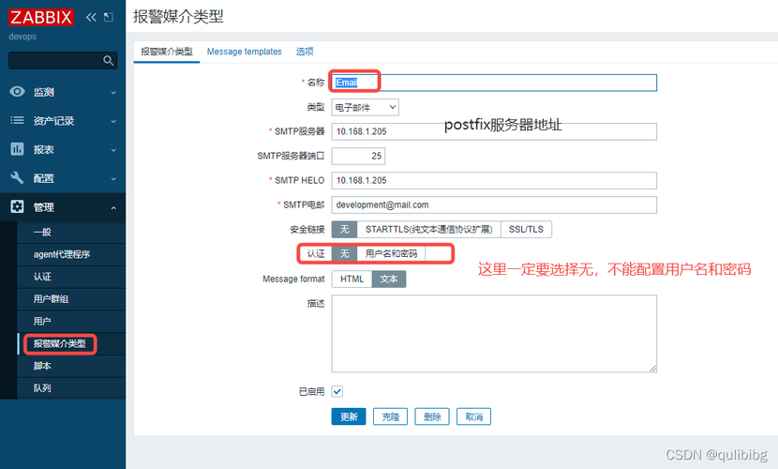Open 脚本 menu item
This screenshot has width=778, height=469.
71,366
